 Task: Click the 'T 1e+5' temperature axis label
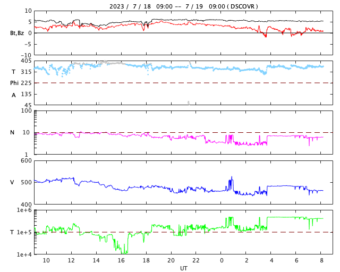pyautogui.click(x=21, y=232)
